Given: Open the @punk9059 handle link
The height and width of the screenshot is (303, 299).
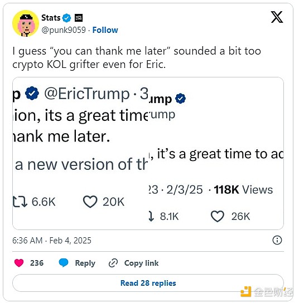Looking at the screenshot, I should coord(64,30).
